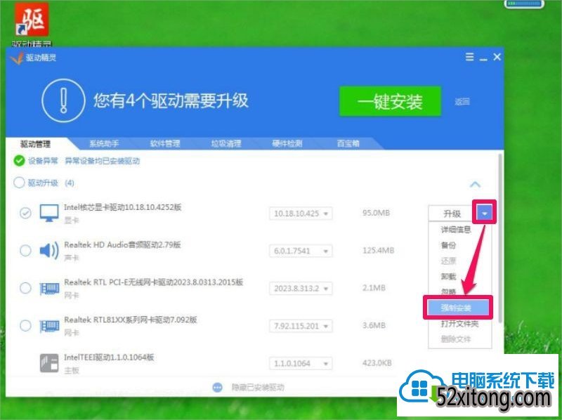Check the Realtek HD Audio row checkbox

[25, 251]
